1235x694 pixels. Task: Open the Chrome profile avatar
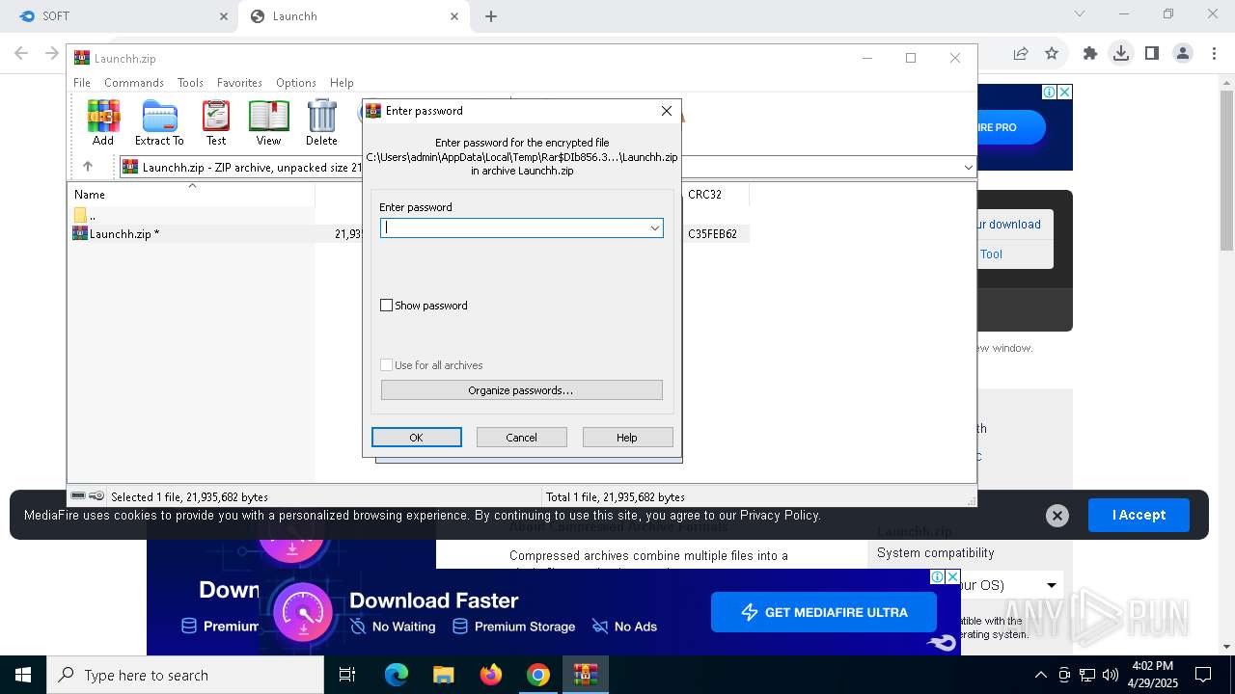click(1183, 54)
